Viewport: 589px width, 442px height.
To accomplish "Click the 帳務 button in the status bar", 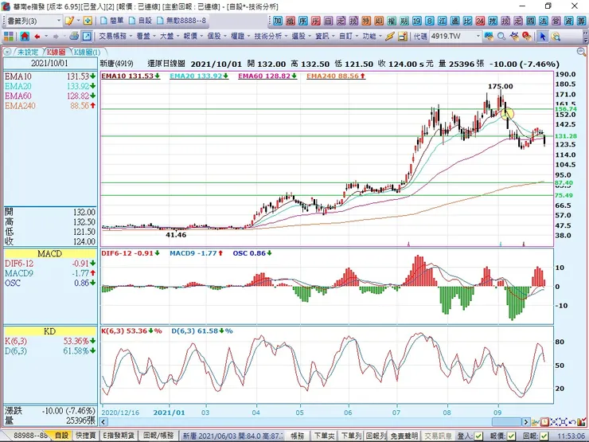I will coord(298,436).
